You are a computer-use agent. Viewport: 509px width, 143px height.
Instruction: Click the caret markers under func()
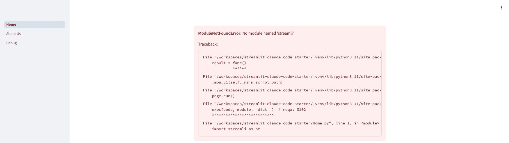pos(239,68)
